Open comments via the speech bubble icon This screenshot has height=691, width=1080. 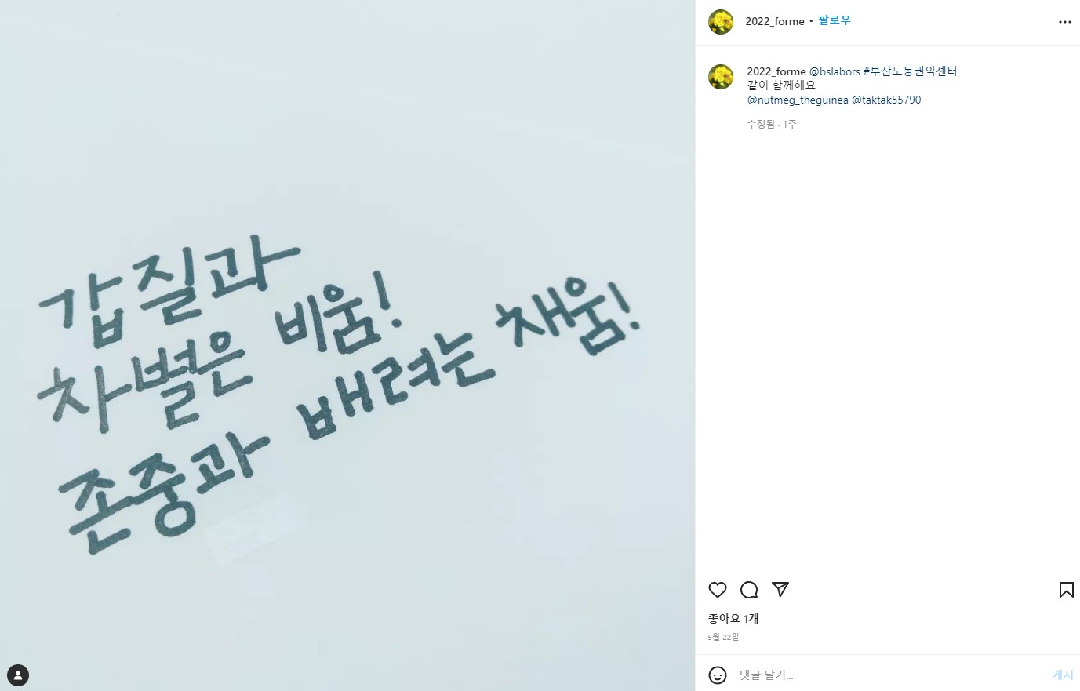tap(749, 590)
